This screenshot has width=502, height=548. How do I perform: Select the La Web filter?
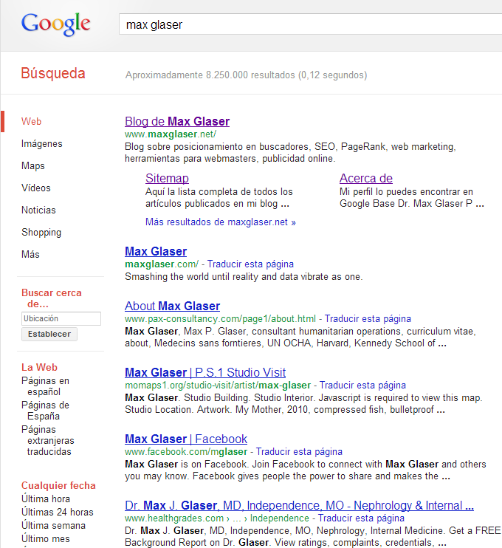[x=39, y=367]
